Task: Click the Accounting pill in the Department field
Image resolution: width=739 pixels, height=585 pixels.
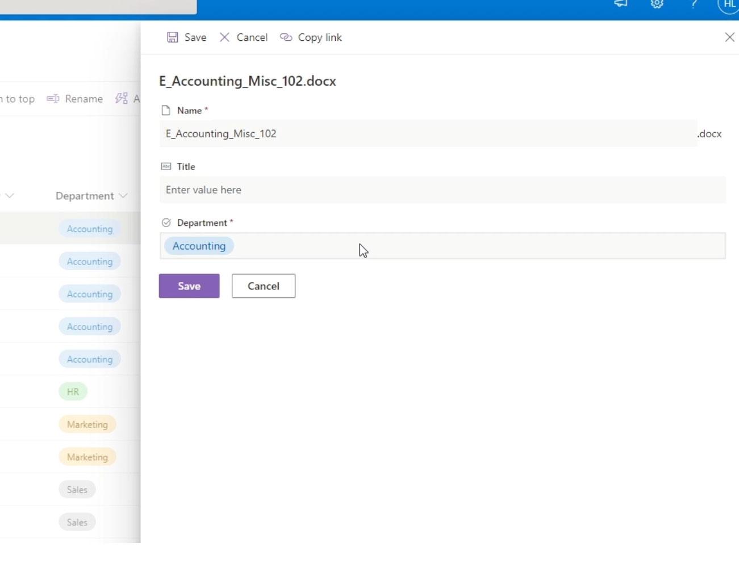Action: [199, 246]
